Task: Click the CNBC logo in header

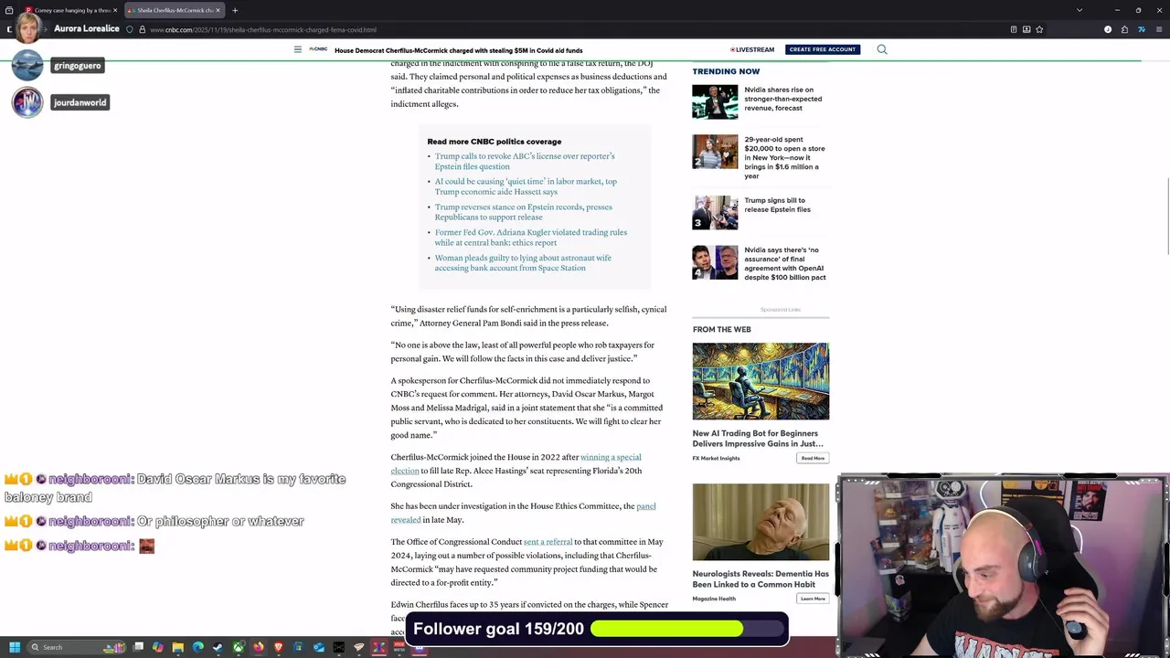Action: (318, 49)
